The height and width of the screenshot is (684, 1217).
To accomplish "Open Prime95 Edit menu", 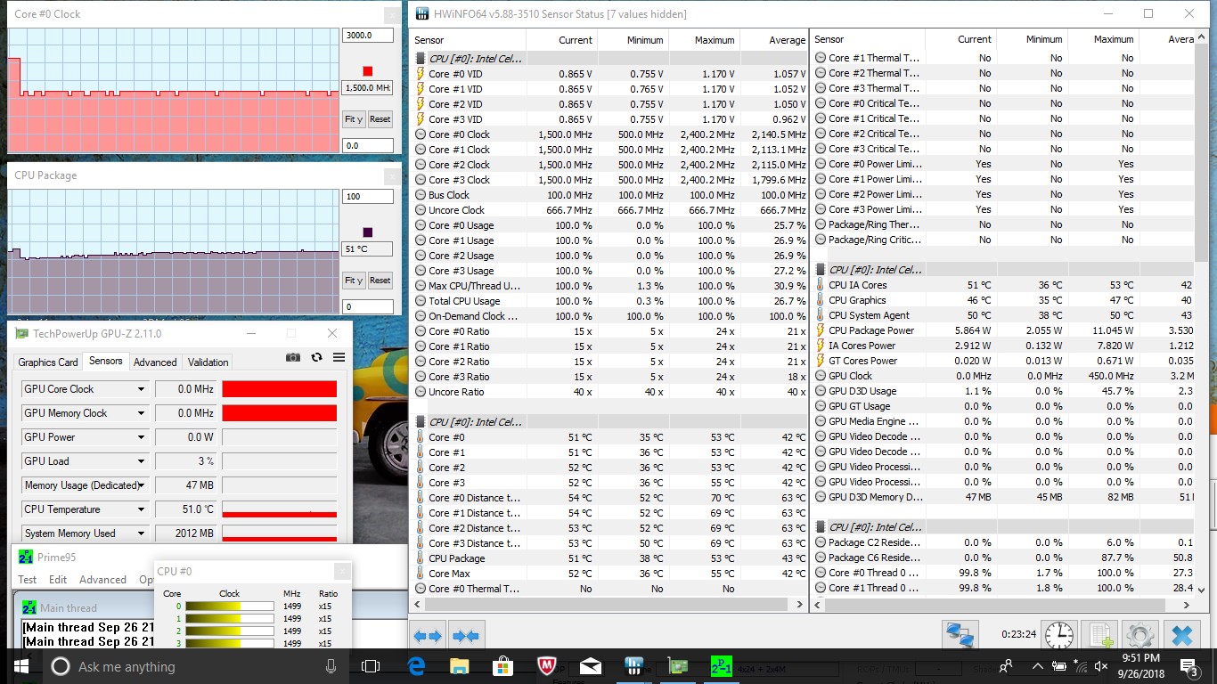I will click(58, 579).
